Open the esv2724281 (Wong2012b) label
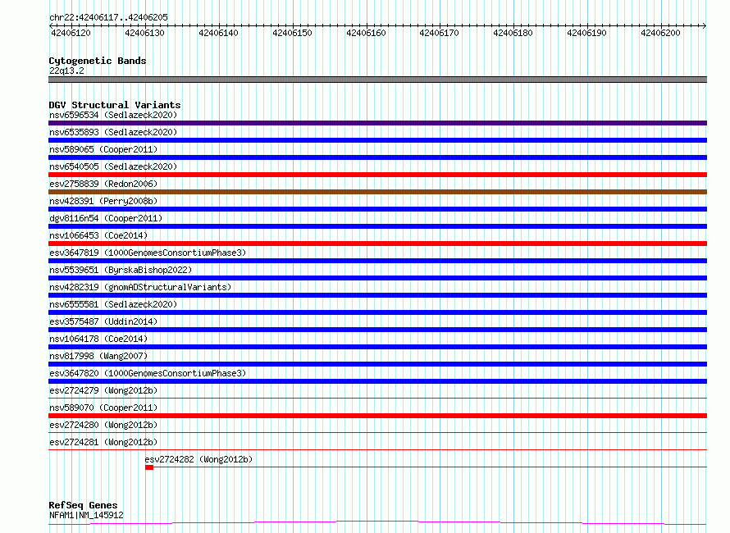This screenshot has height=533, width=730. pos(103,442)
